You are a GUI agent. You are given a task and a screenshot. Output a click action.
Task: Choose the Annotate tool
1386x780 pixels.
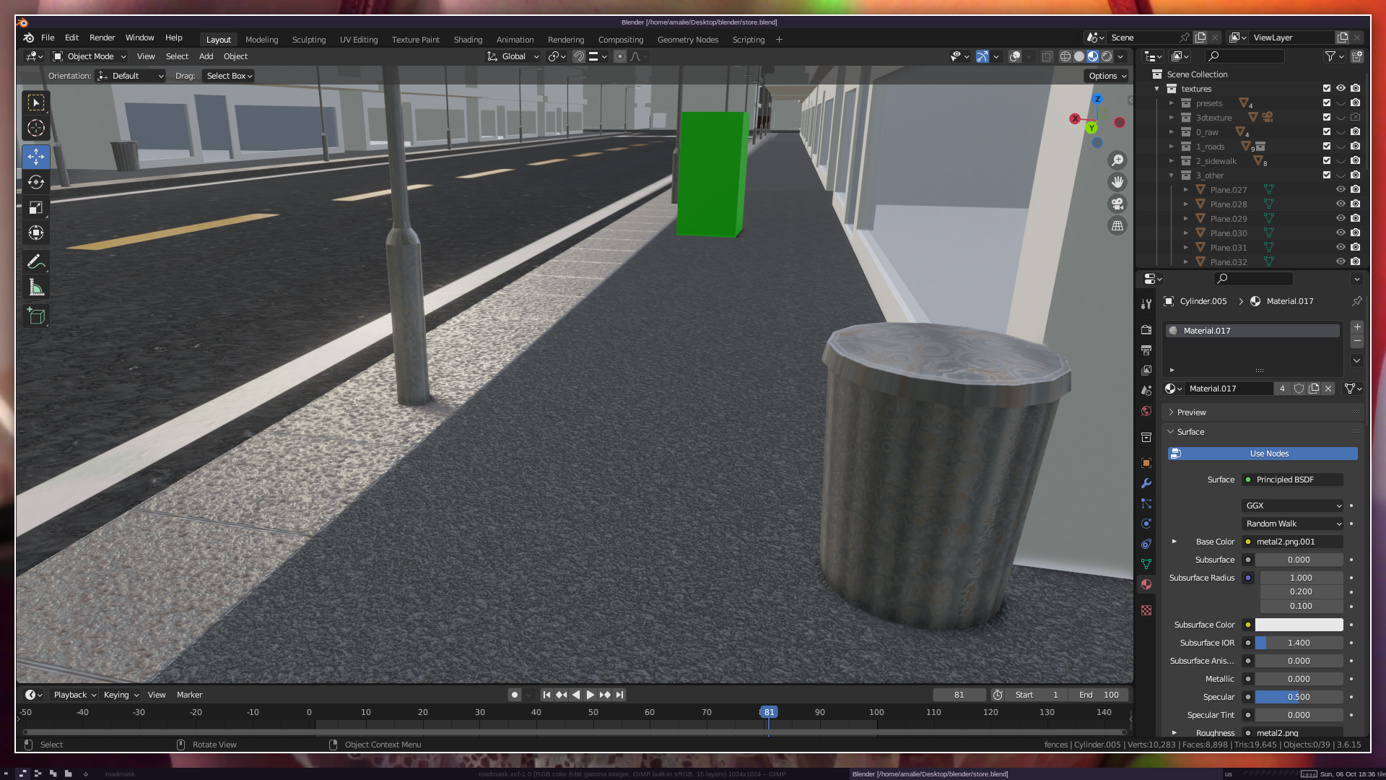[36, 261]
